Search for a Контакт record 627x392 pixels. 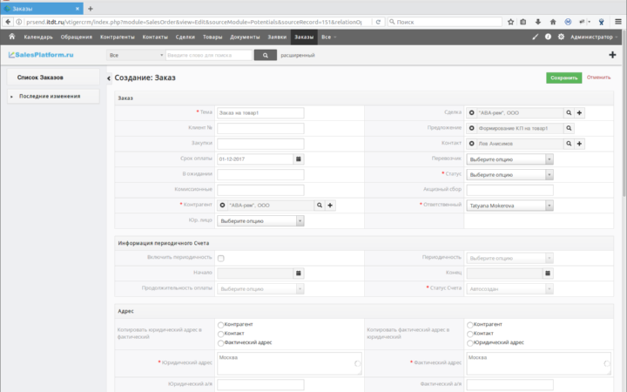tap(569, 144)
